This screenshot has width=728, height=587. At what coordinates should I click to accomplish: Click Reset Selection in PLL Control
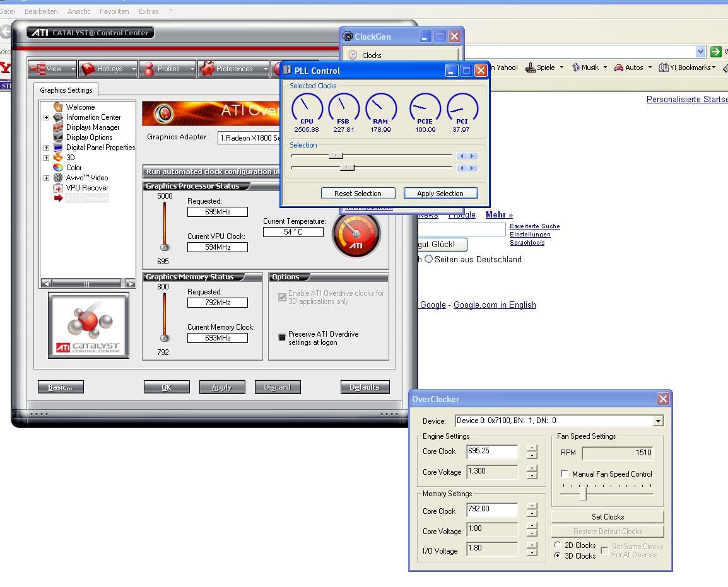(358, 194)
